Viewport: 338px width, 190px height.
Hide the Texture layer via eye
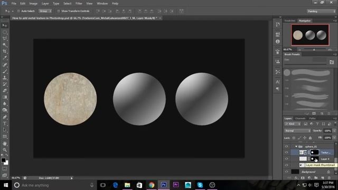tap(286, 153)
